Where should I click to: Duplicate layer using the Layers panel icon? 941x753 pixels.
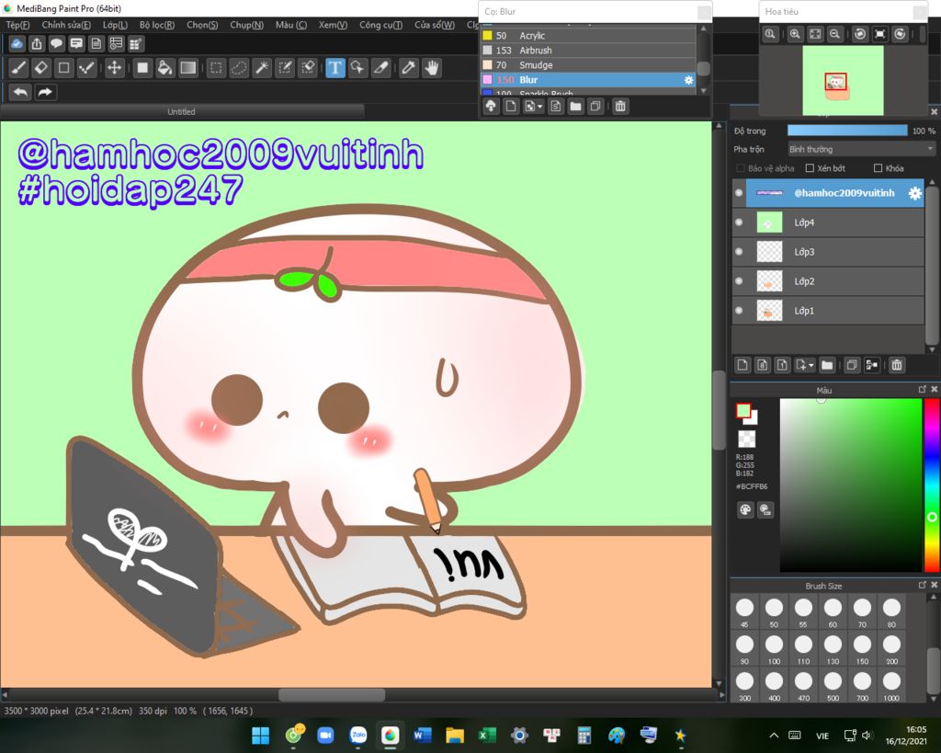pyautogui.click(x=851, y=364)
